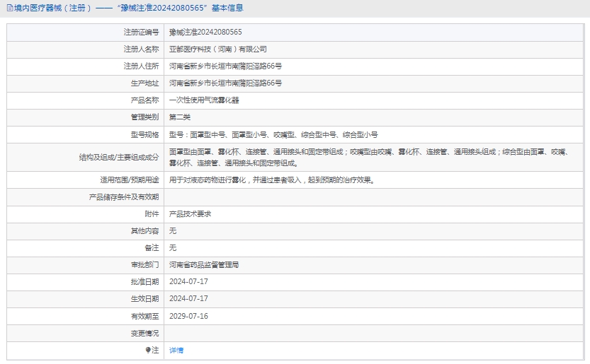Click the 生产地址 address value
Viewport: 590px width, 364px height.
(x=225, y=83)
